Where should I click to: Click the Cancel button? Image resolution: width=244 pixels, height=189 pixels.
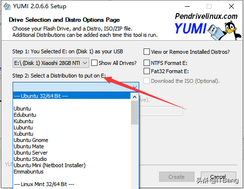pos(218,177)
